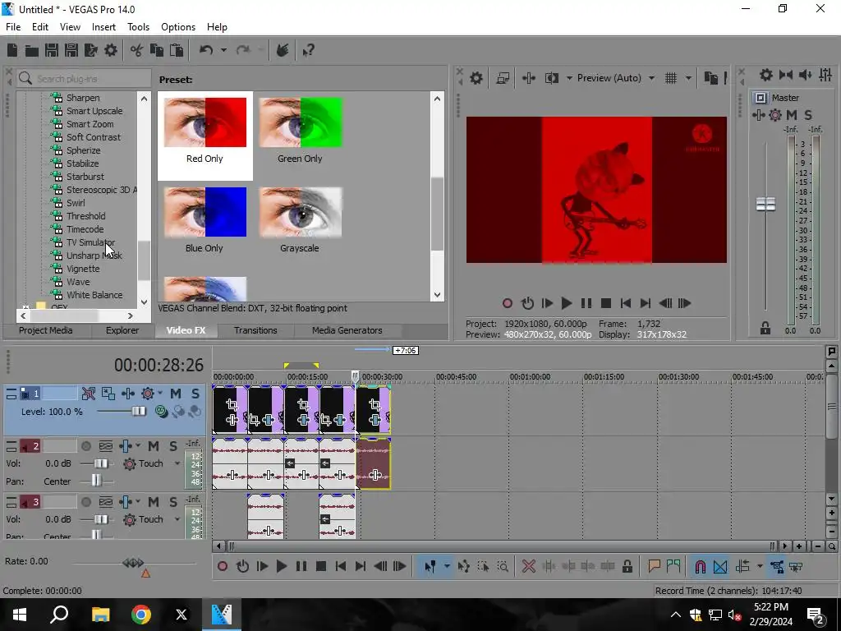Mute video track 1

click(176, 394)
